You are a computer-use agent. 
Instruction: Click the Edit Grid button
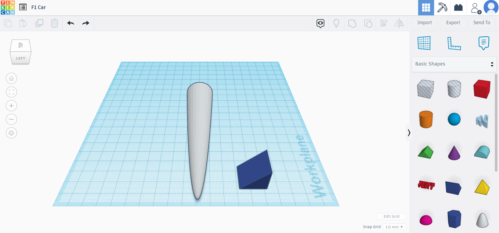[391, 216]
